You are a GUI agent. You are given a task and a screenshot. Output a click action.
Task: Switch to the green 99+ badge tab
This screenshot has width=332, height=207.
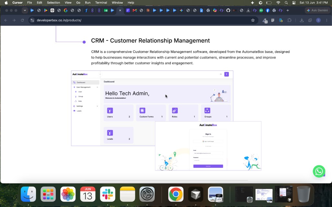click(x=261, y=10)
